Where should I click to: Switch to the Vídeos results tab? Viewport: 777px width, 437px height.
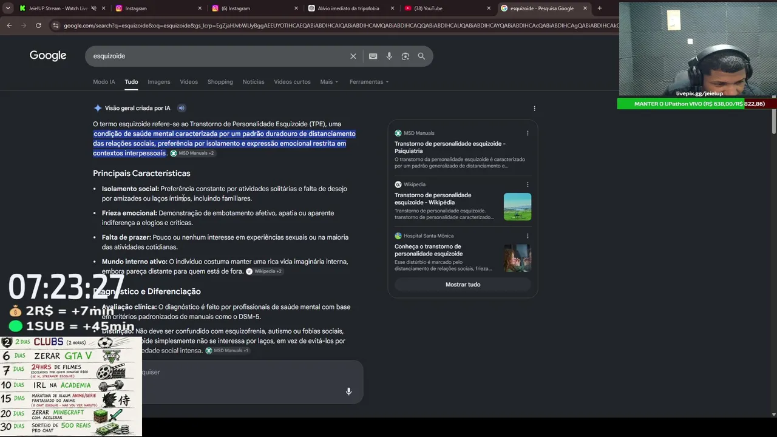coord(189,82)
